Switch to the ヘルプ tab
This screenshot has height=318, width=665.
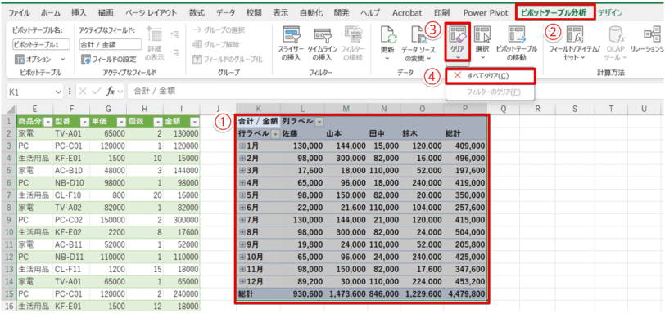pyautogui.click(x=370, y=13)
